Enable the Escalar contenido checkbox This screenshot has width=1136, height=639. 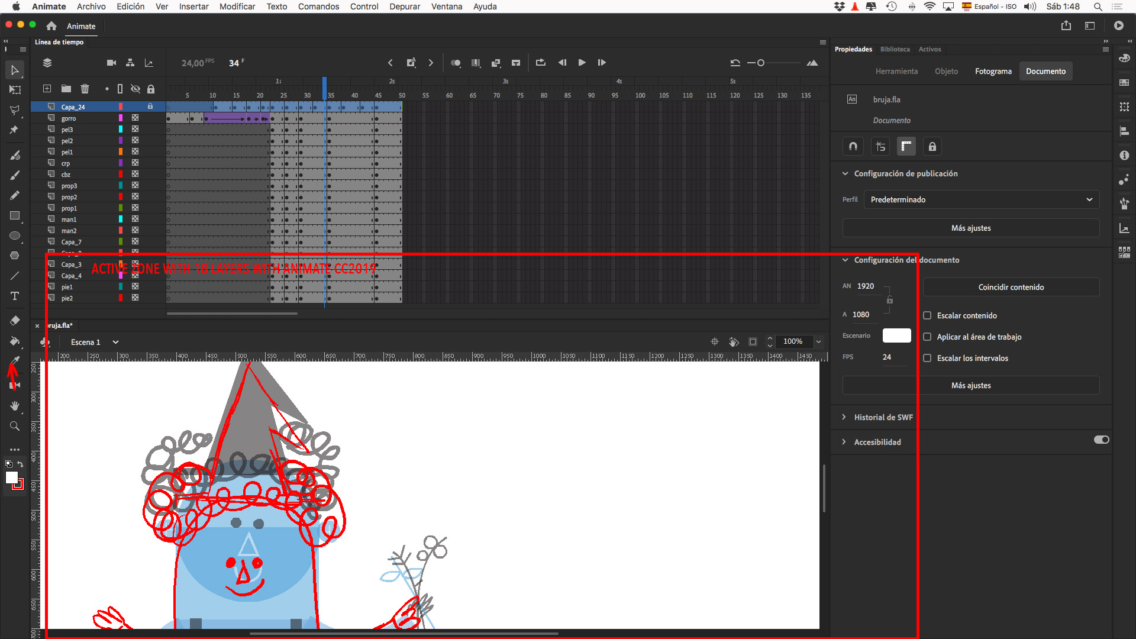point(927,315)
